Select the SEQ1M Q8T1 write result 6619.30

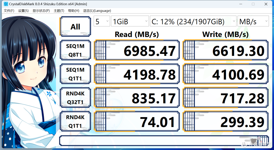coord(226,50)
